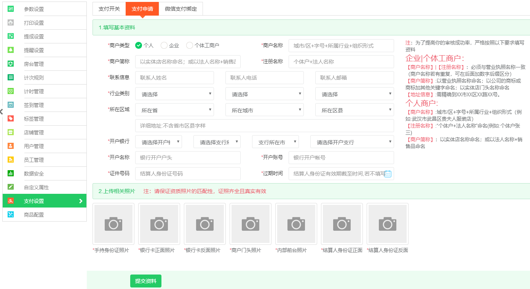
Task: Open the 所在区县 district dropdown
Action: [354, 110]
